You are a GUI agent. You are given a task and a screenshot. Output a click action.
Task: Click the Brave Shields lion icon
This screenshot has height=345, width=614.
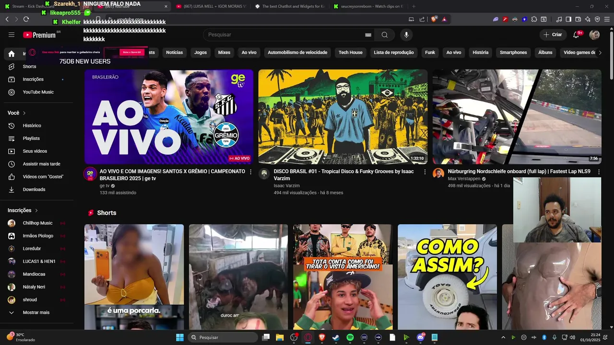pos(434,19)
